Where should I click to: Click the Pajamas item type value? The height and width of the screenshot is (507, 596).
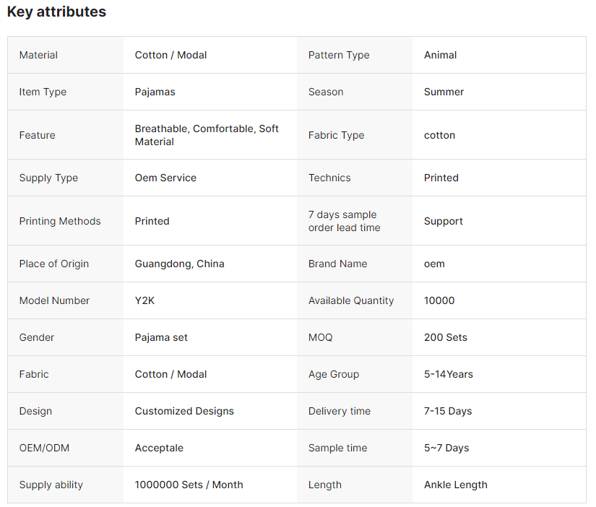click(x=155, y=92)
